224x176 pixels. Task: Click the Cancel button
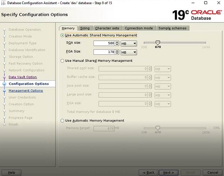pos(213,173)
